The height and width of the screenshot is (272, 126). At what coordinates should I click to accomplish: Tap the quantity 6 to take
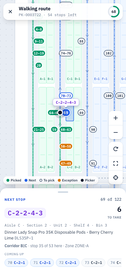coord(119,209)
